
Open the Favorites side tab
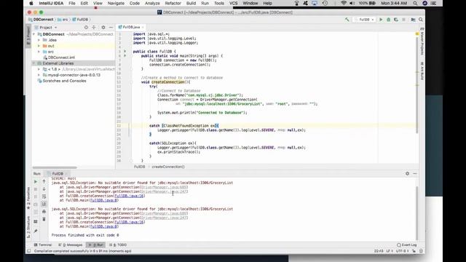coord(28,199)
